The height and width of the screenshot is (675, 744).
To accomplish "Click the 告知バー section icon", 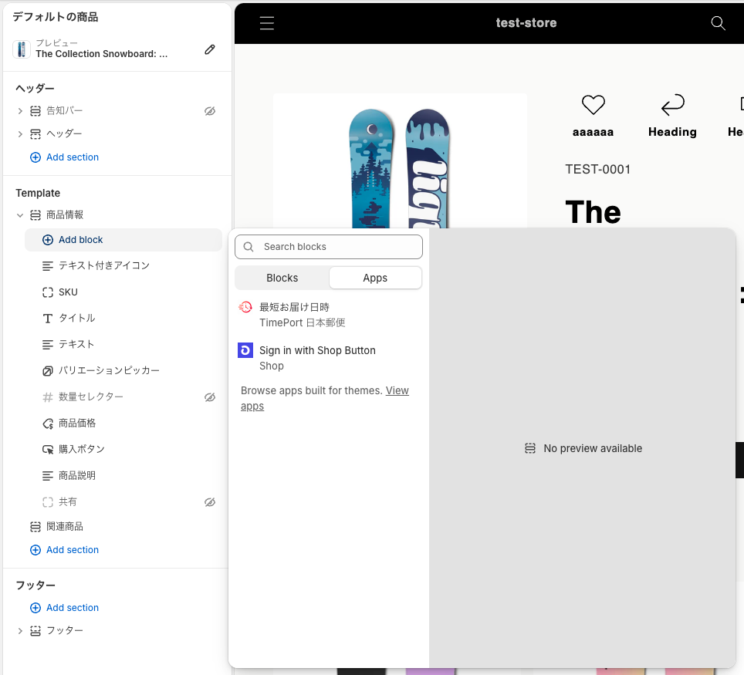I will (36, 111).
